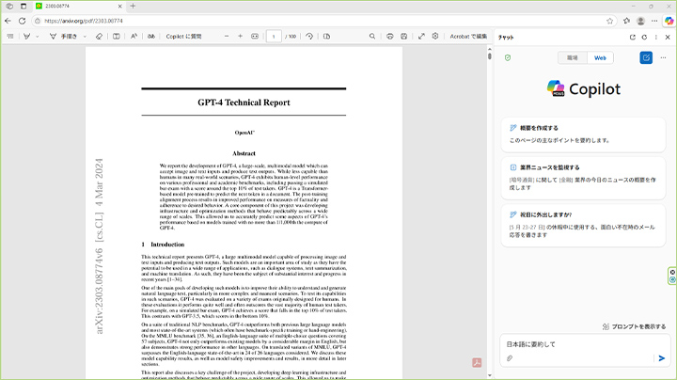Print the PDF document
677x380 pixels.
[x=390, y=37]
